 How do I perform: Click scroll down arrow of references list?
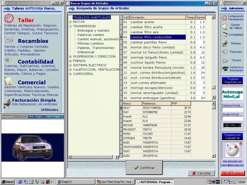pos(214,156)
